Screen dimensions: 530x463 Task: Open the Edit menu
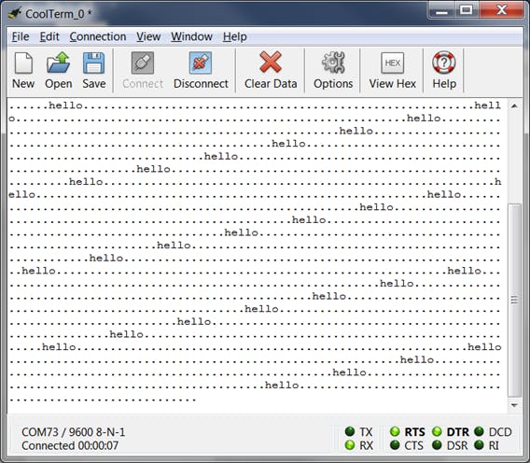click(49, 36)
